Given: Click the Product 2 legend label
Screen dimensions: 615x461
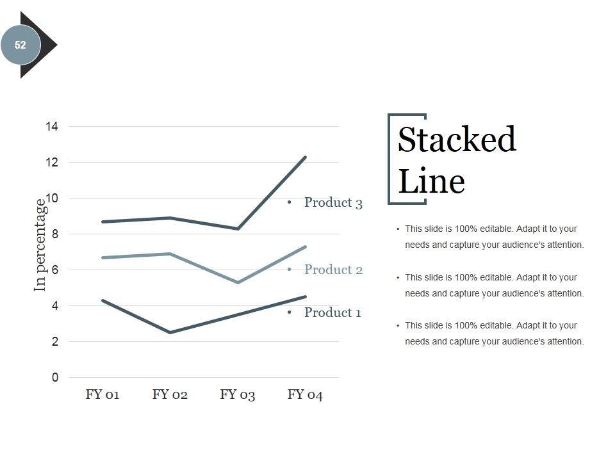Looking at the screenshot, I should coord(332,270).
